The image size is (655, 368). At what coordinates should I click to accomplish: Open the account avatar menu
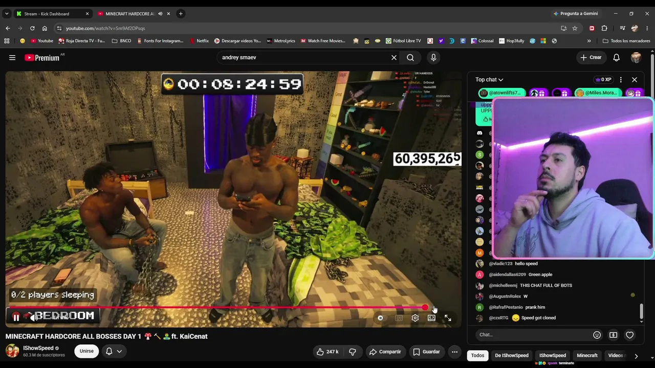click(636, 58)
